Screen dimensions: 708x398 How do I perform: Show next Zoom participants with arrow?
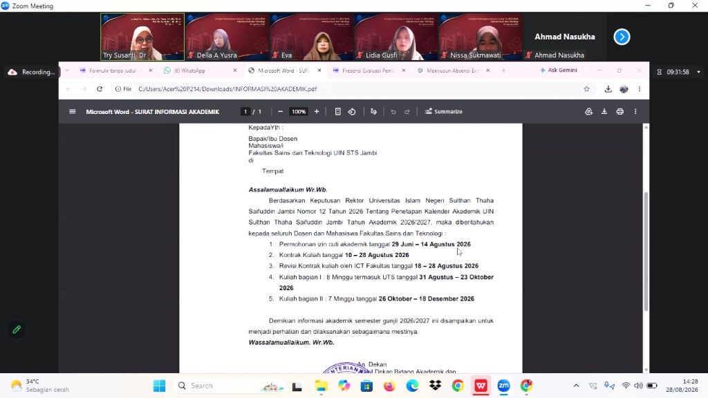pyautogui.click(x=622, y=37)
